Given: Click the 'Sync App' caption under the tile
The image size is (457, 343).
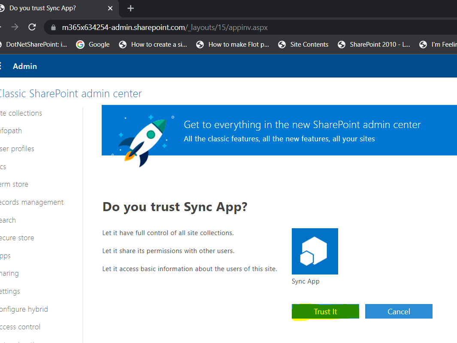Looking at the screenshot, I should tap(306, 281).
